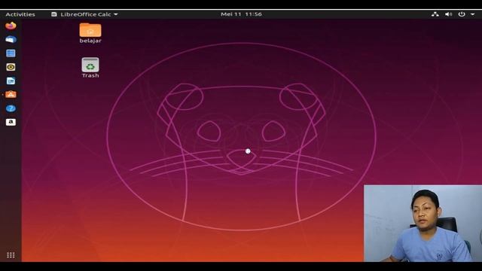
Task: Open Thunderbird Mail from the dock
Action: [x=11, y=40]
